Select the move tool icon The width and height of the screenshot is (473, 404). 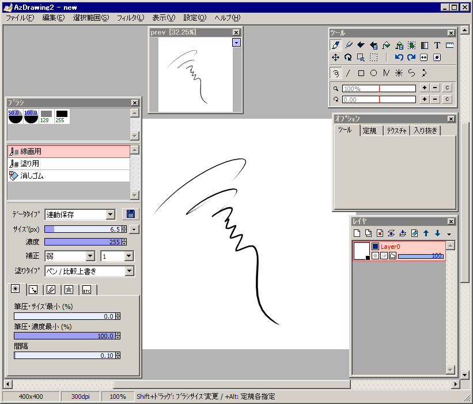coord(335,57)
